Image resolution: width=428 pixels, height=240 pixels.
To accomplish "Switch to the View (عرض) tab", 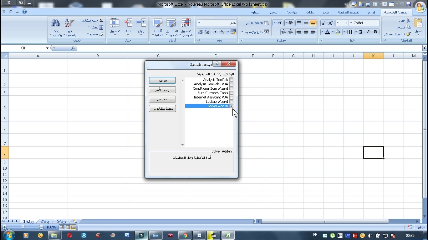I will 274,12.
